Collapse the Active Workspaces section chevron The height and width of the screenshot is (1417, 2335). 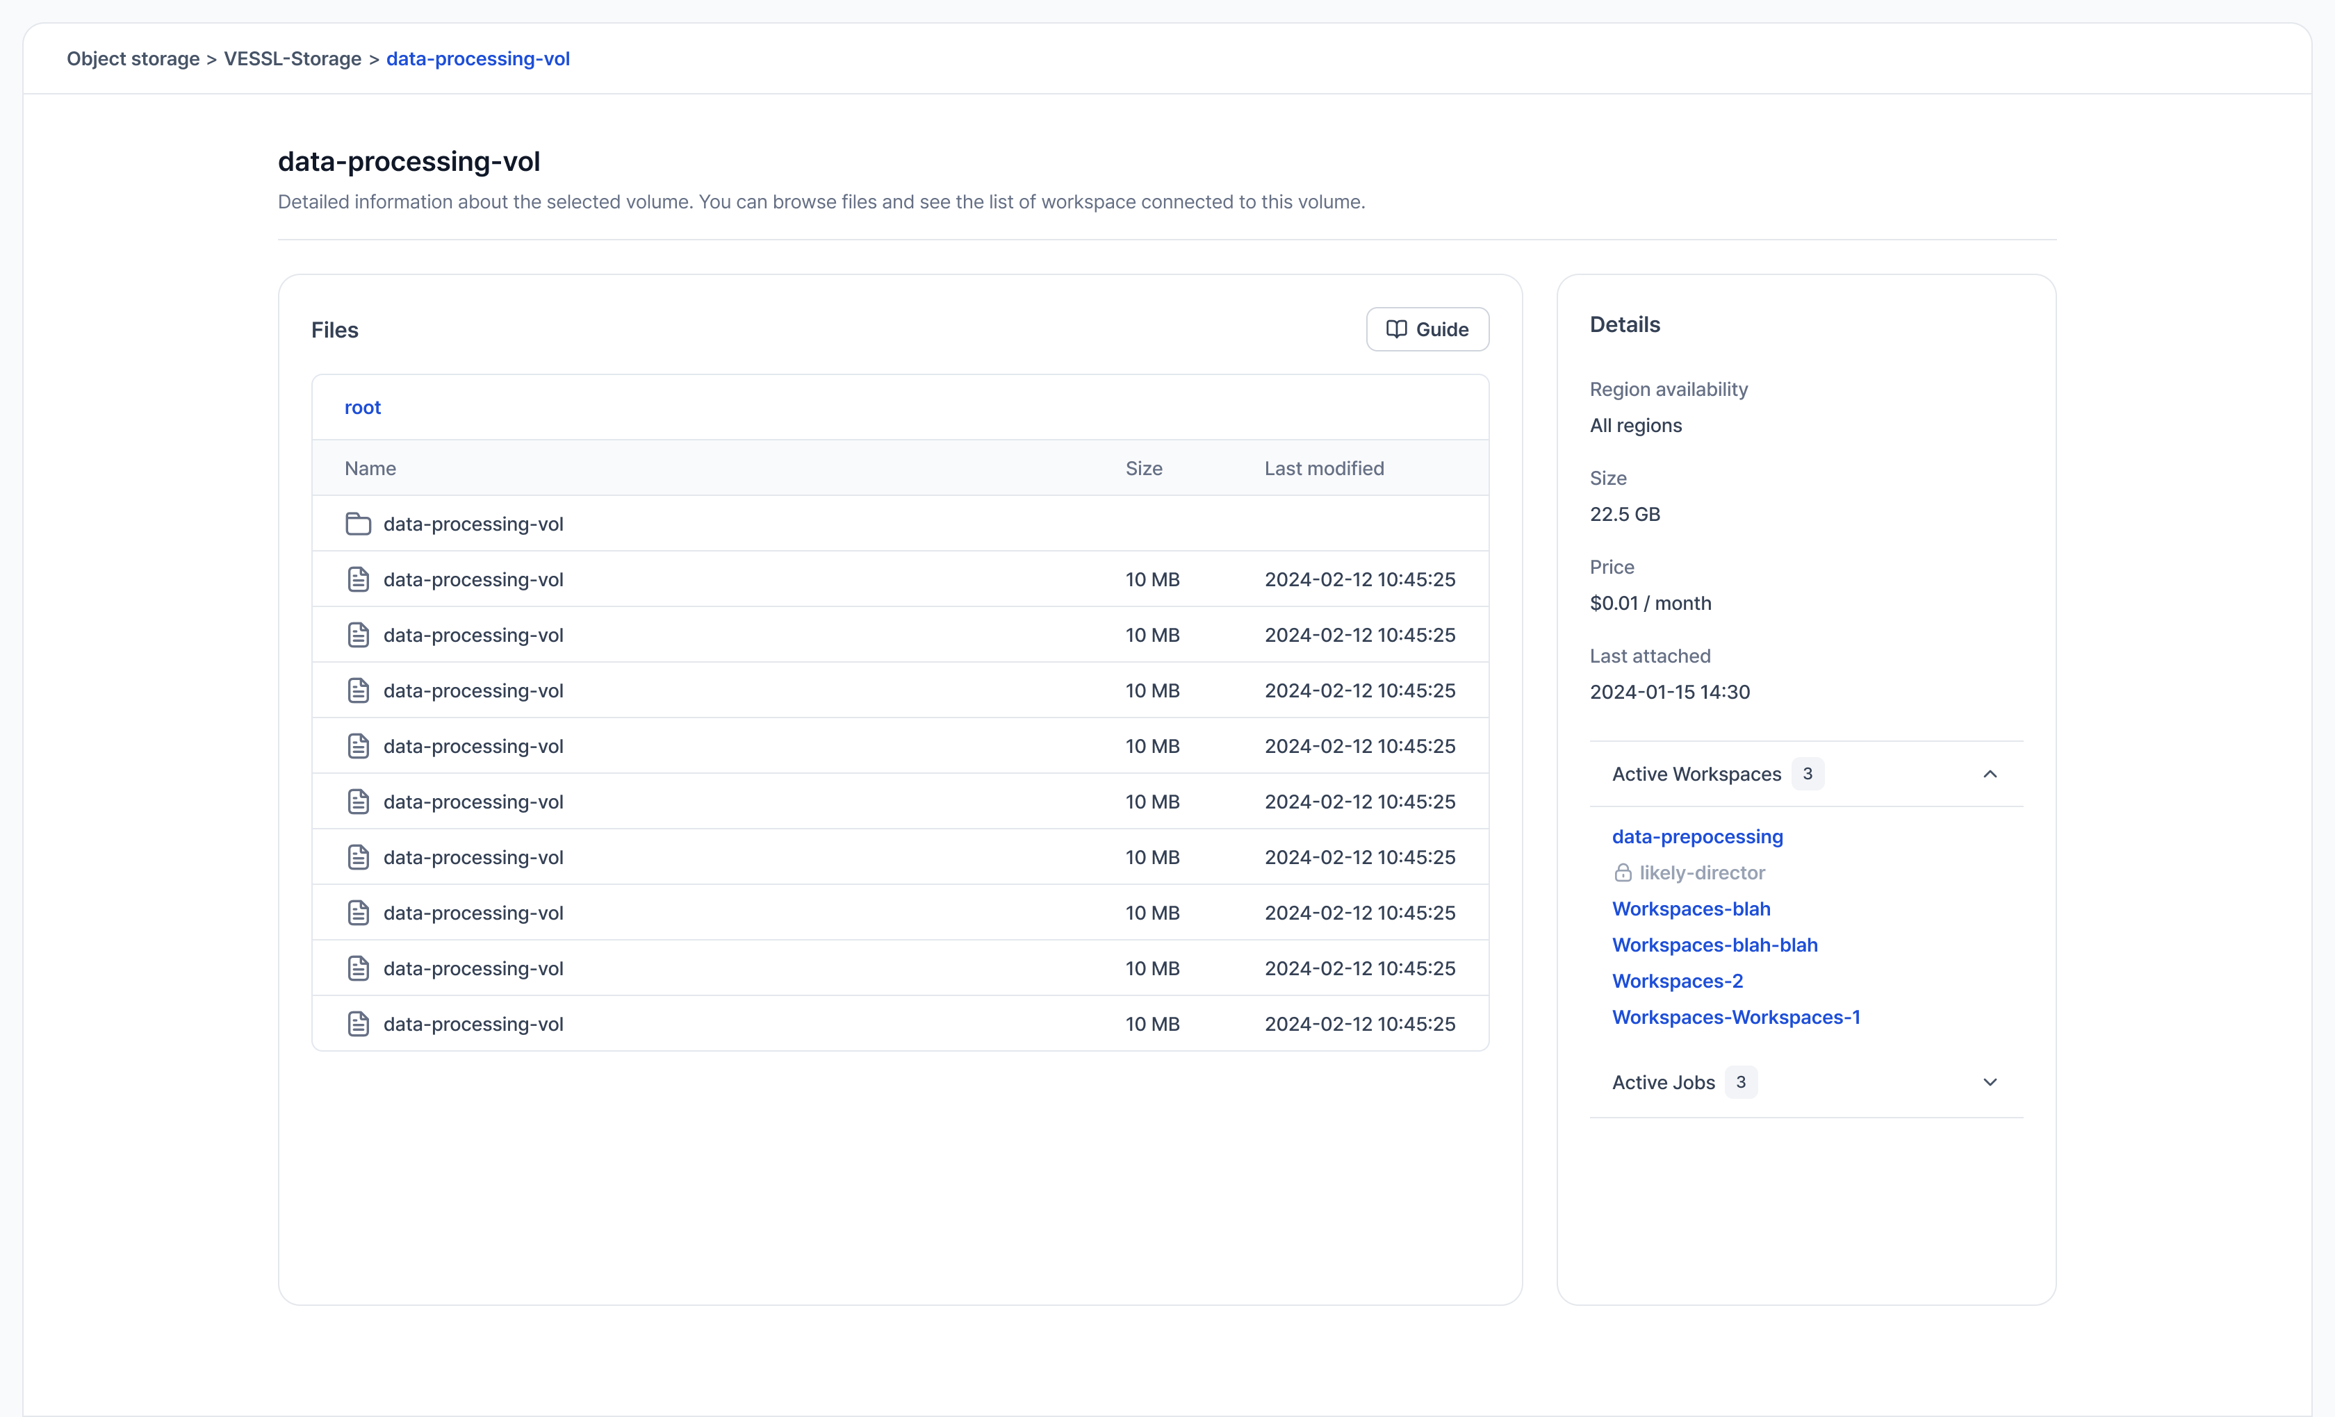pyautogui.click(x=1990, y=774)
